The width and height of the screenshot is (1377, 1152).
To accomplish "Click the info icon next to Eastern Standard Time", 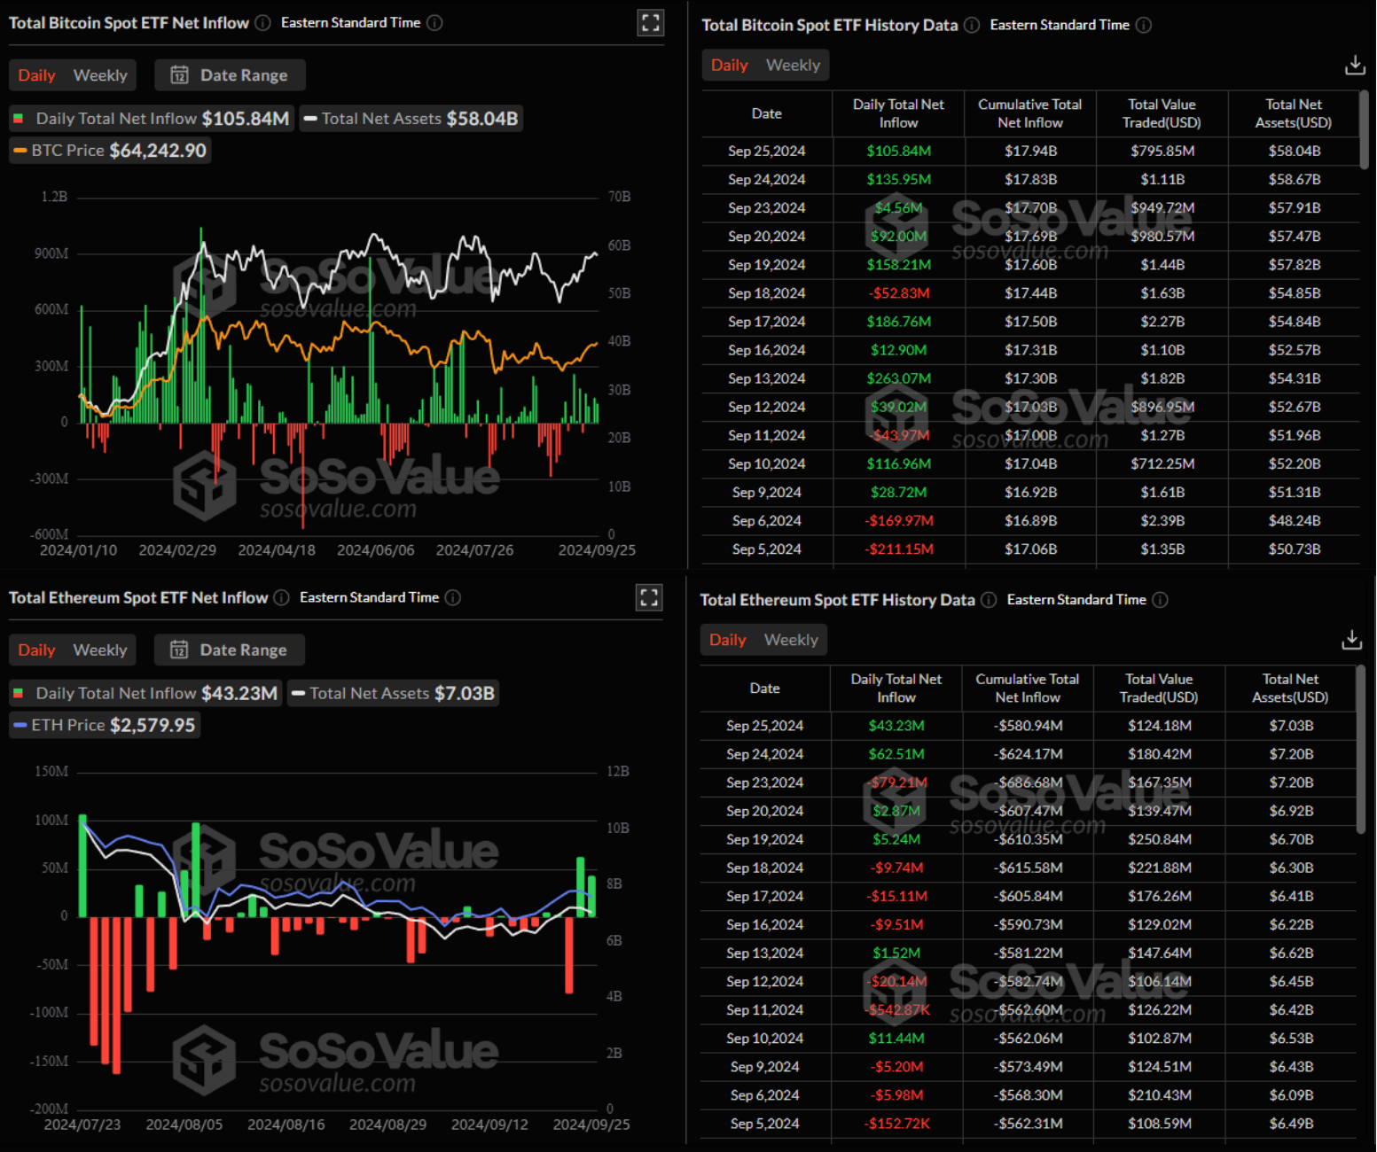I will coord(434,23).
